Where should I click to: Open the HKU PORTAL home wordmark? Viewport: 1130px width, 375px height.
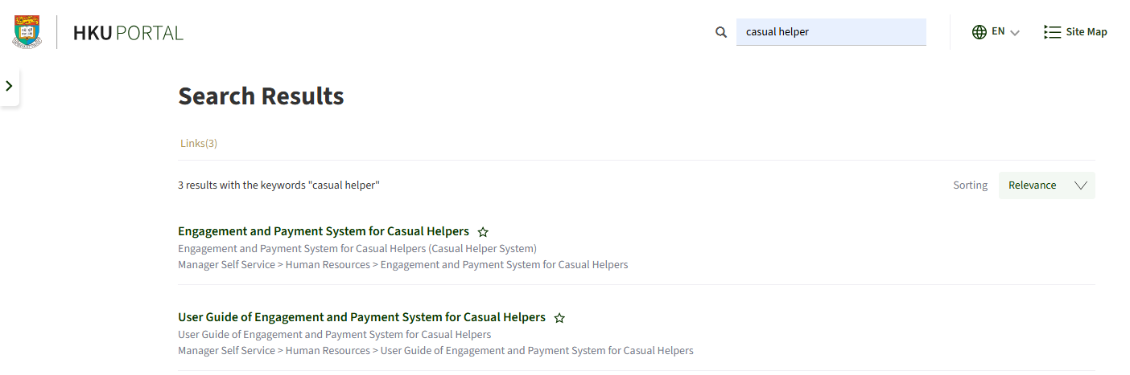click(128, 33)
